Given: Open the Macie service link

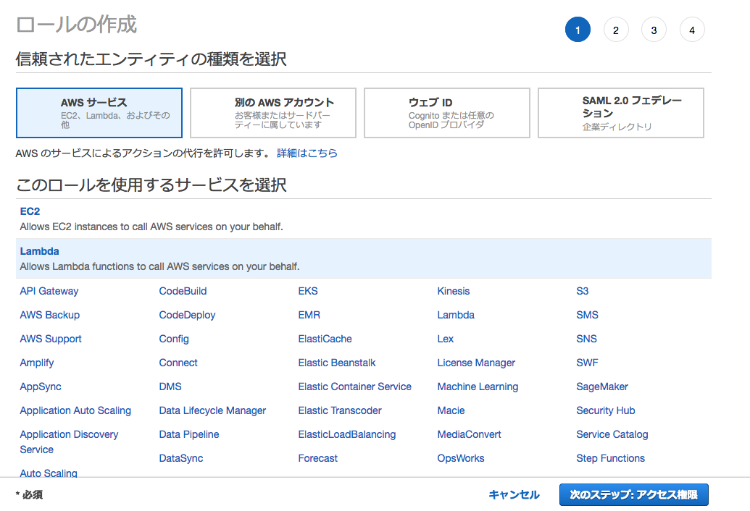Looking at the screenshot, I should point(451,410).
